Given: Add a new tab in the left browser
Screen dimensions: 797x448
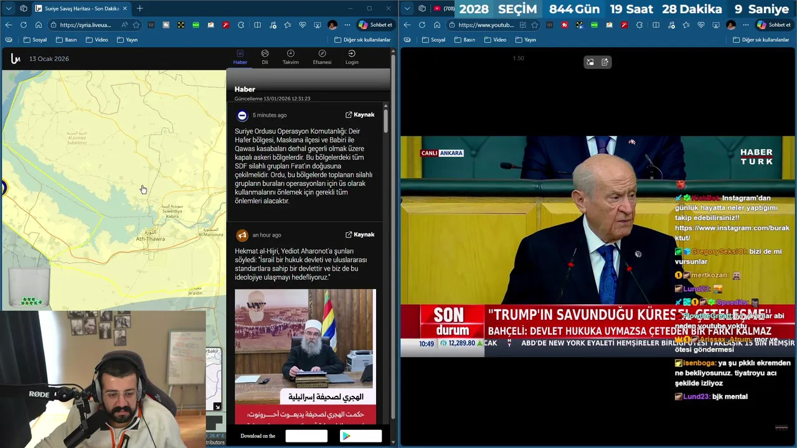Looking at the screenshot, I should click(x=139, y=8).
